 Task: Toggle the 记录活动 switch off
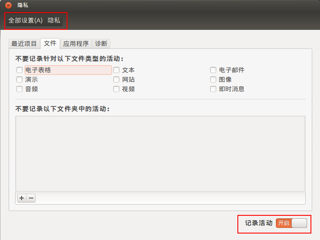pos(291,223)
